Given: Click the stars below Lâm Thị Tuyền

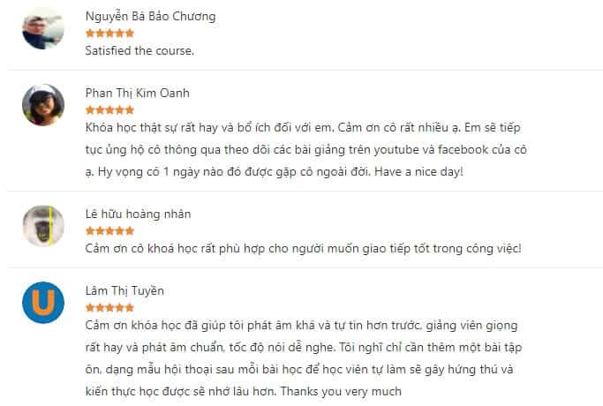Looking at the screenshot, I should pos(109,308).
